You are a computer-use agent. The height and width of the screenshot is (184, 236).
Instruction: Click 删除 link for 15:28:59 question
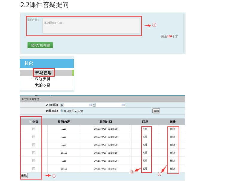(x=173, y=137)
